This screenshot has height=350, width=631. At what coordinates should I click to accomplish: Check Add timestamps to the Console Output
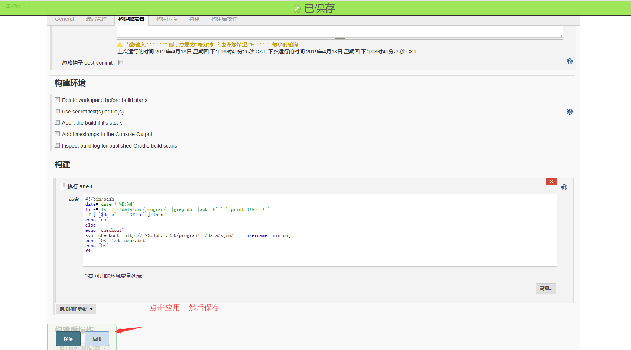coord(58,134)
